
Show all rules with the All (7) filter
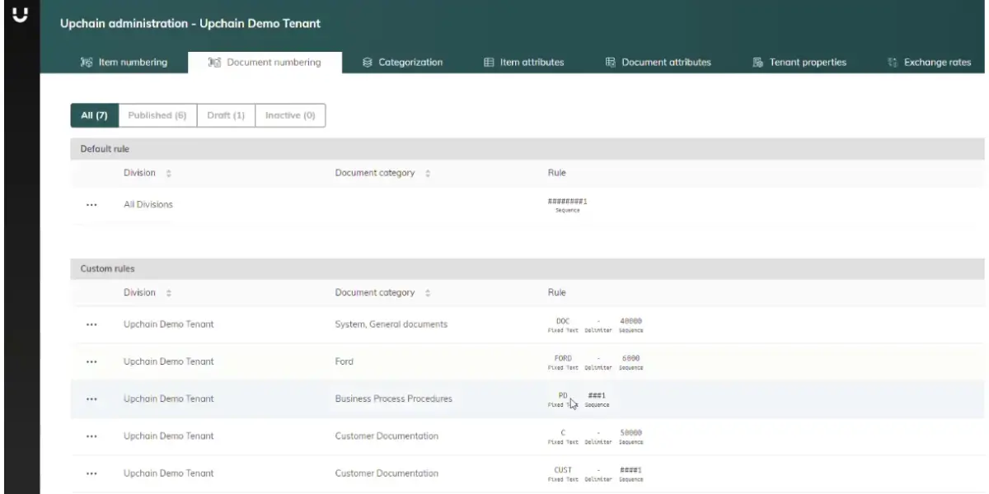[95, 116]
